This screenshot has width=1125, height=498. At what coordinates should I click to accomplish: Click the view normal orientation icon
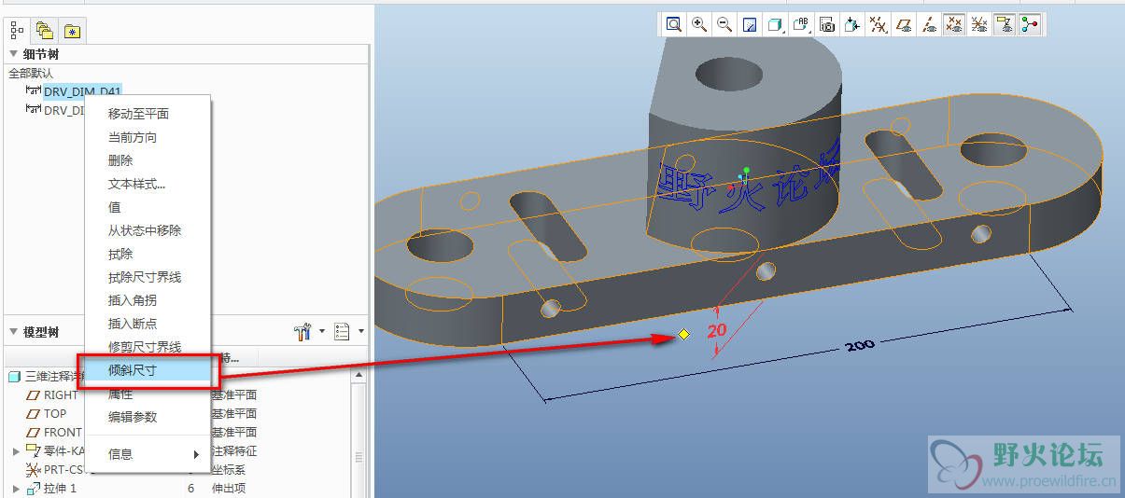coord(852,24)
